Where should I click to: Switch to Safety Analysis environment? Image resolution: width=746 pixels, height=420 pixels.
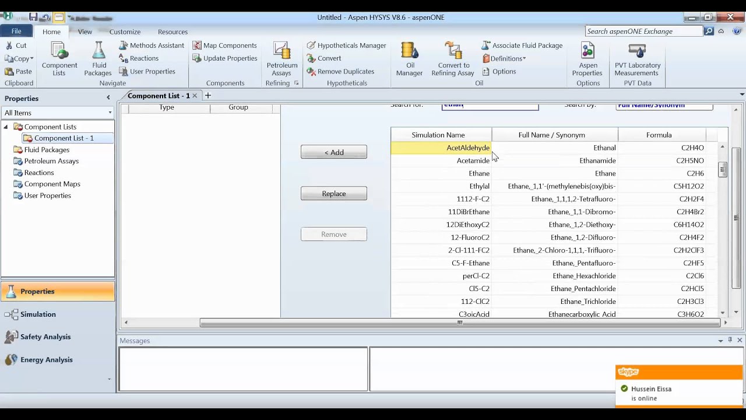pyautogui.click(x=58, y=337)
